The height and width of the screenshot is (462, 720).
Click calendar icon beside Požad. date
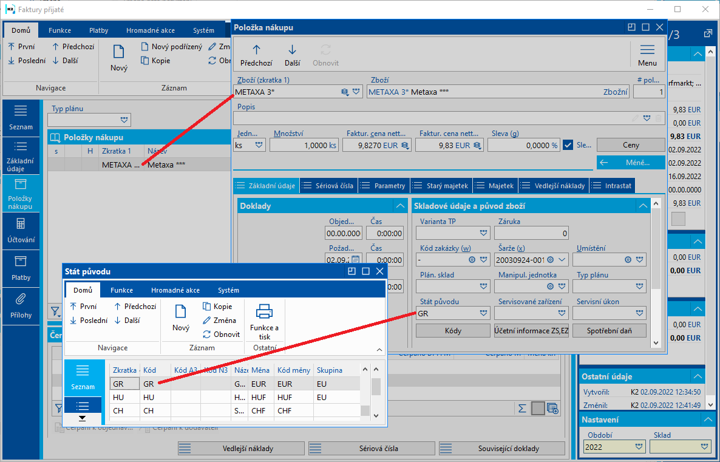coord(355,259)
